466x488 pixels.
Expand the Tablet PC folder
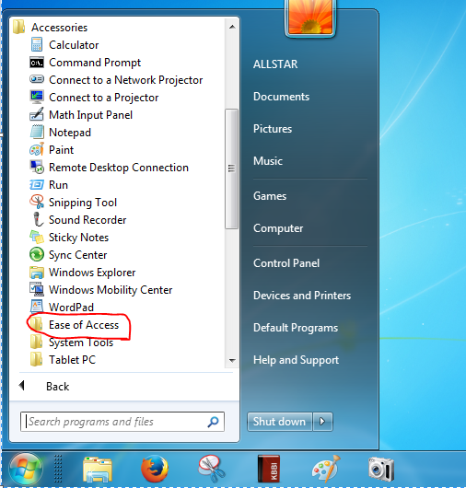[x=63, y=359]
